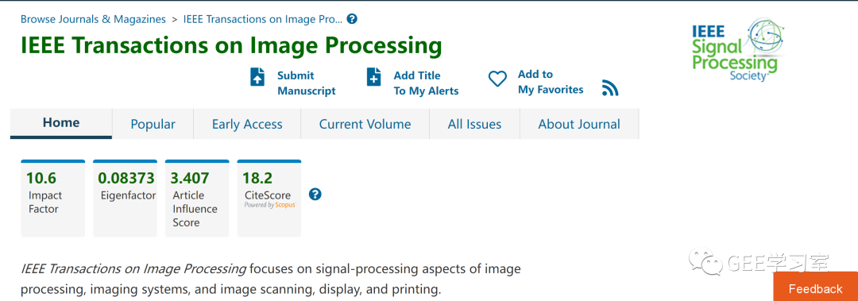Screen dimensions: 858x301
Task: Click Add Title To My Alerts link
Action: pos(427,83)
